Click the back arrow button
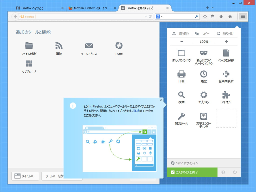The width and height of the screenshot is (256, 192). (x=15, y=16)
